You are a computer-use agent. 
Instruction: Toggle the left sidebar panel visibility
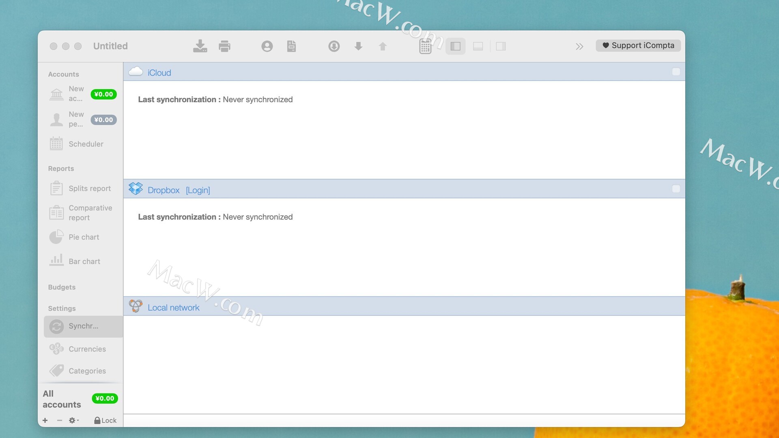(455, 46)
